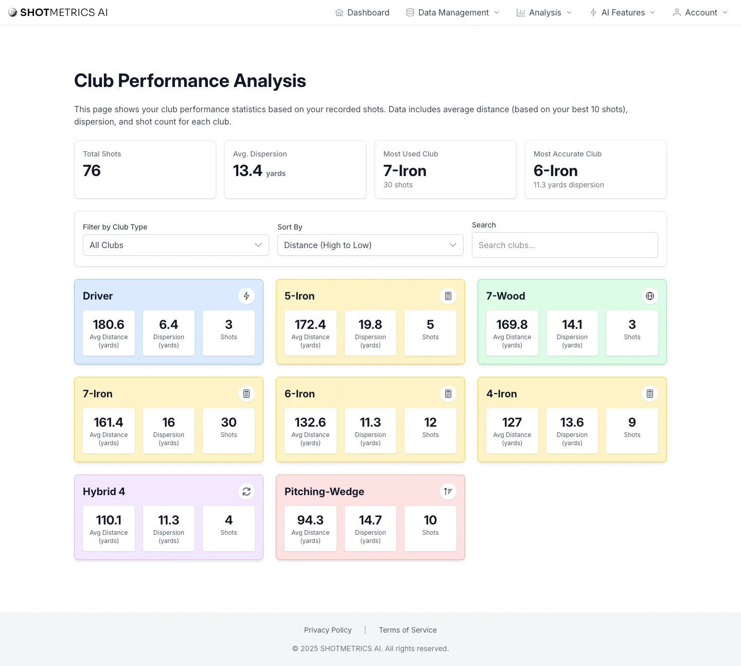Click the calculator icon on the 6-Iron card
The height and width of the screenshot is (666, 741).
click(448, 394)
